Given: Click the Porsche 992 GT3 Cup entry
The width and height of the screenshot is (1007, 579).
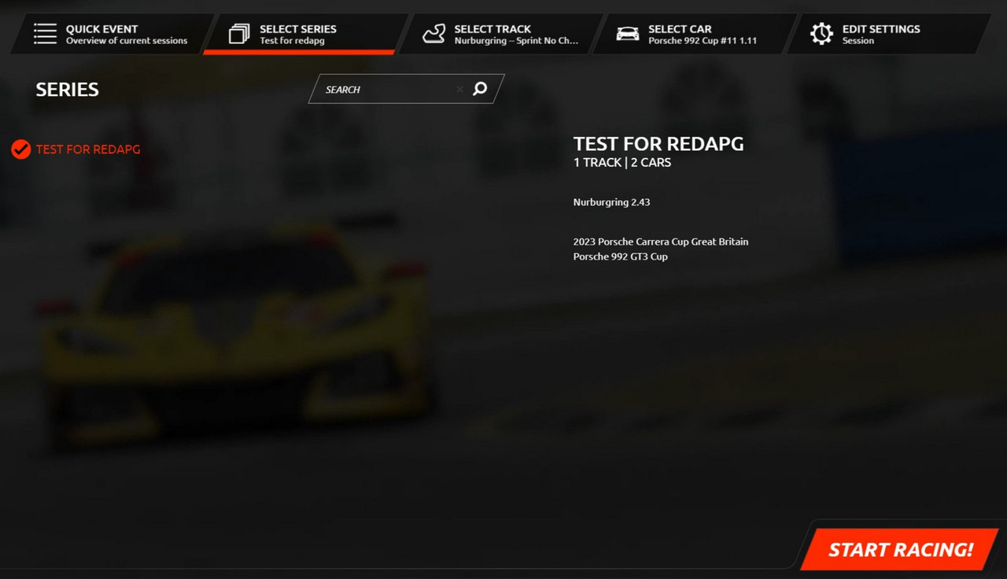Looking at the screenshot, I should [x=620, y=256].
